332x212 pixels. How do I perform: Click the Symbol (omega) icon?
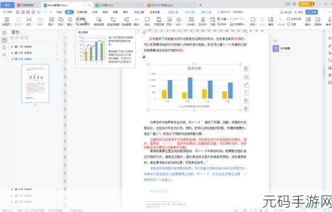click(253, 20)
